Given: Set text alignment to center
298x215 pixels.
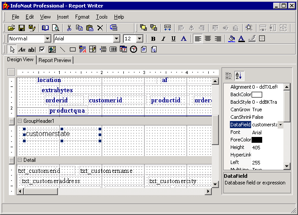Looking at the screenshot, I should 208,39.
